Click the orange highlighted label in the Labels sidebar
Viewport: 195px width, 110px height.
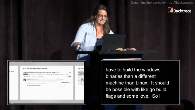(66, 82)
